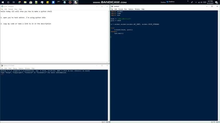Viewport: 220px width, 123px height.
Task: Open Shell menu in the Python Shell window
Action: [10, 68]
